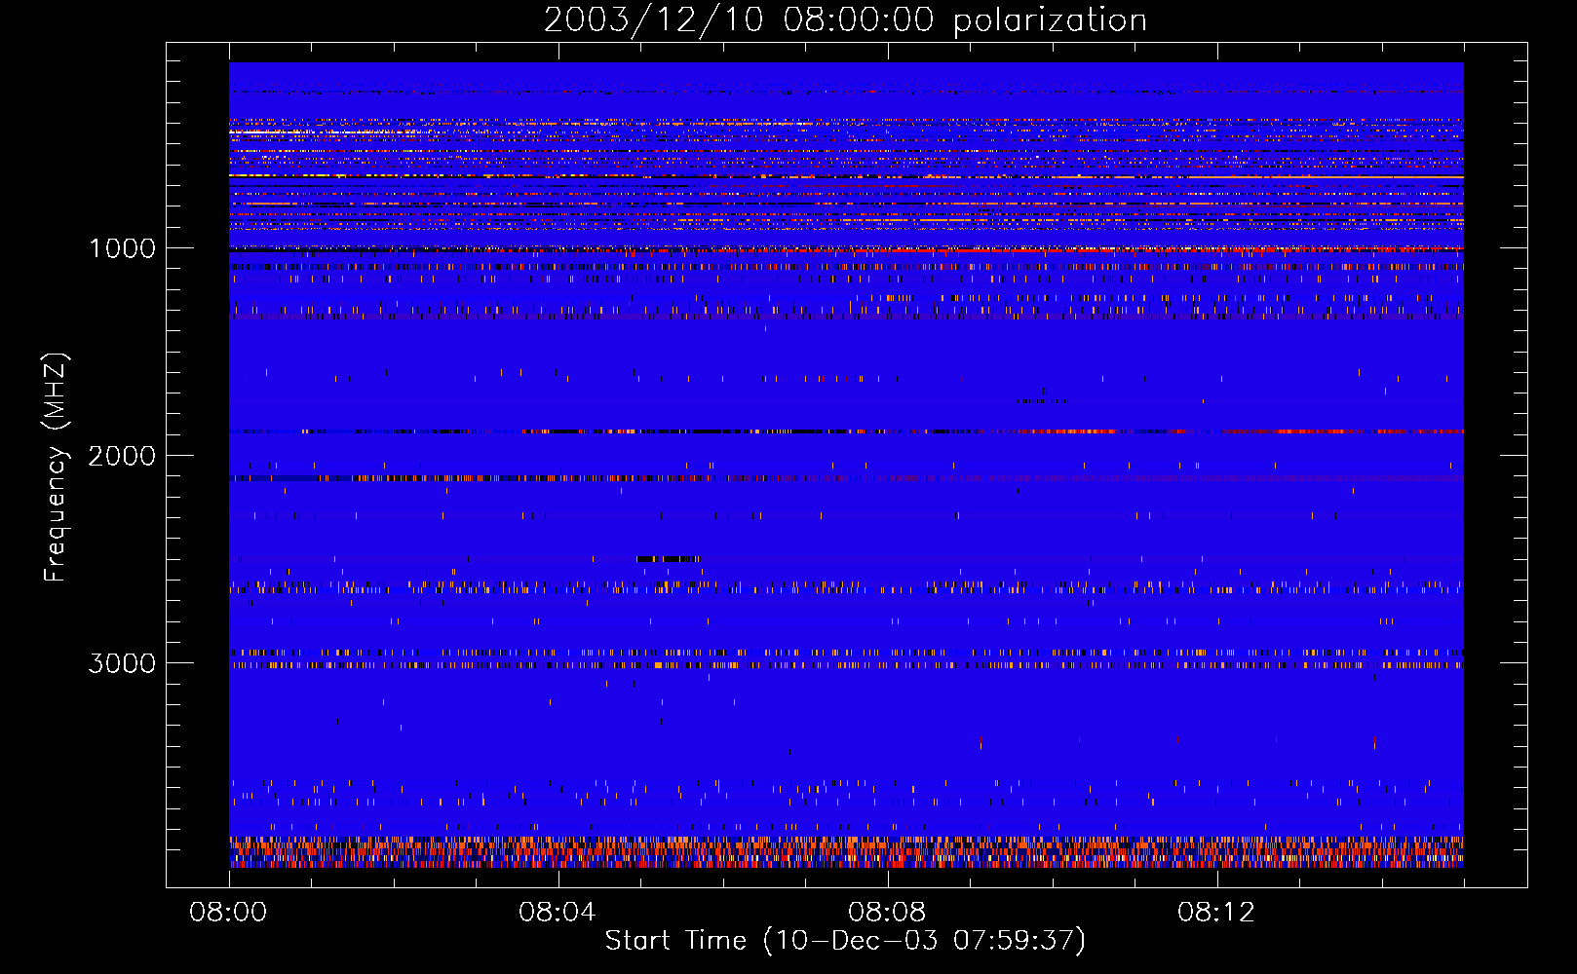Screen dimensions: 1577x974
Task: Click the '08:04' time tick label
Action: 558,913
